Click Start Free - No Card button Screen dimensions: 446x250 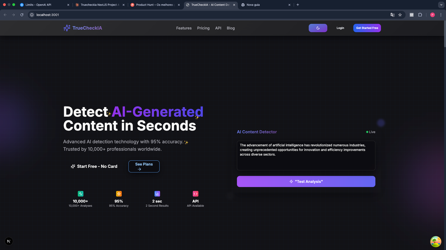coord(94,166)
